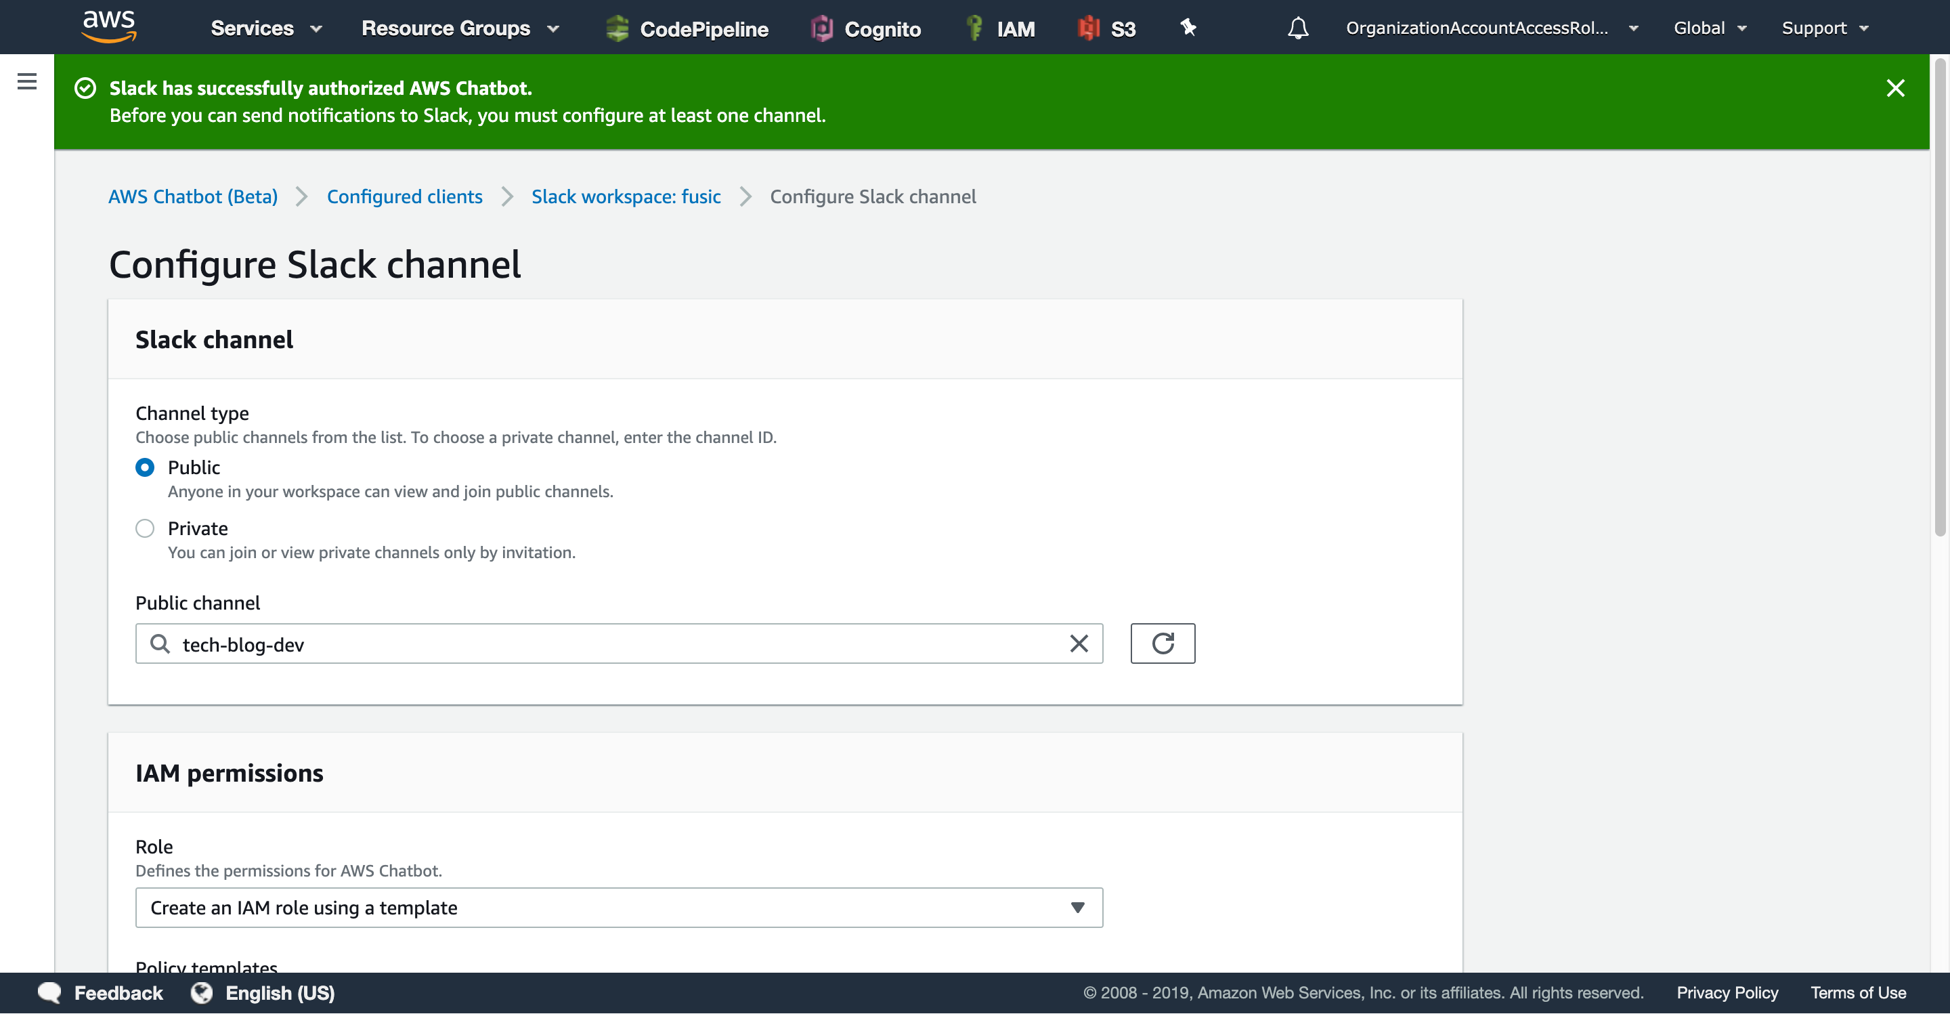
Task: Open CodePipeline from the favorites bar
Action: coord(687,28)
